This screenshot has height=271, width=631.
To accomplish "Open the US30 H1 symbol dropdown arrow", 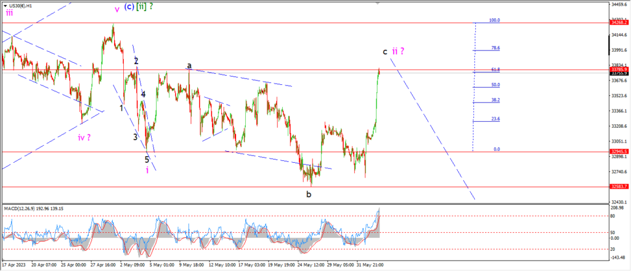I will [4, 5].
